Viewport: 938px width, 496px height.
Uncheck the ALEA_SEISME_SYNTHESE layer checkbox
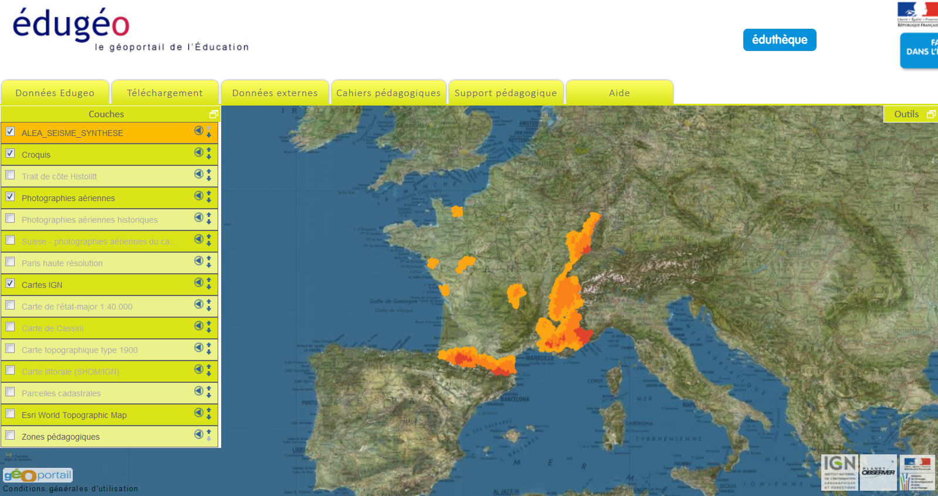pyautogui.click(x=10, y=132)
